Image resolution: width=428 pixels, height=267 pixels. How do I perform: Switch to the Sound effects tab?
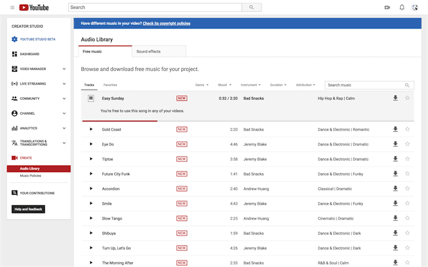159,52
